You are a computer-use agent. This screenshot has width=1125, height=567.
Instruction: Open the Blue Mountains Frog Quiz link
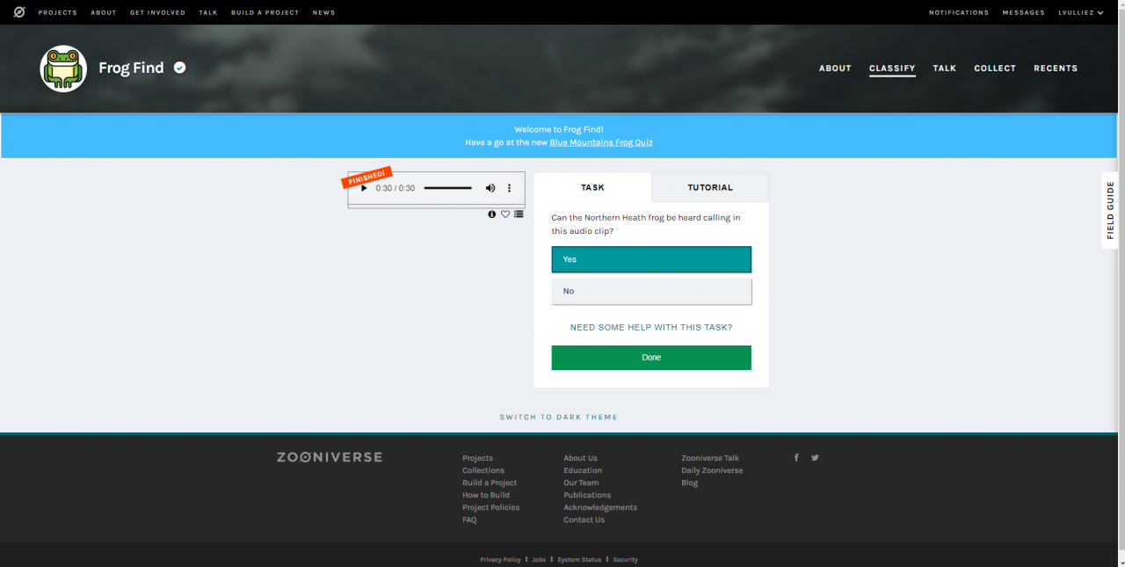pos(601,142)
